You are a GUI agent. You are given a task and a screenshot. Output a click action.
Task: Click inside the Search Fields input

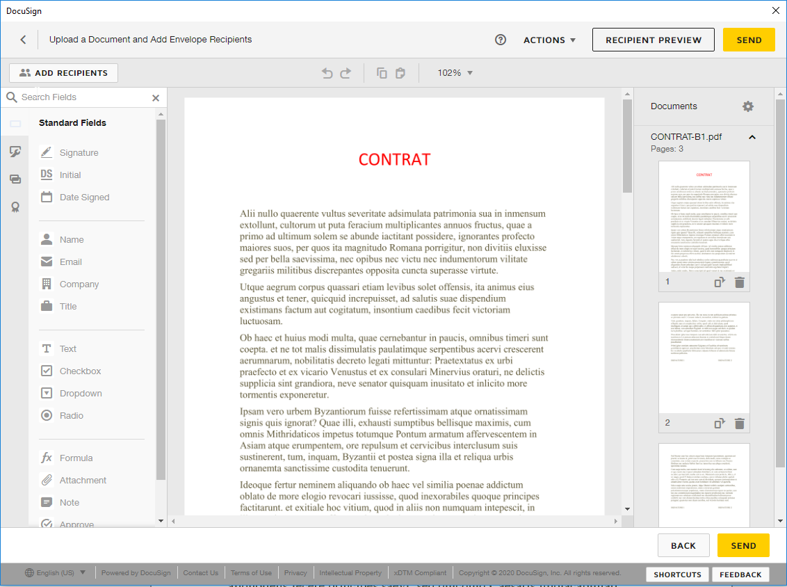point(76,97)
